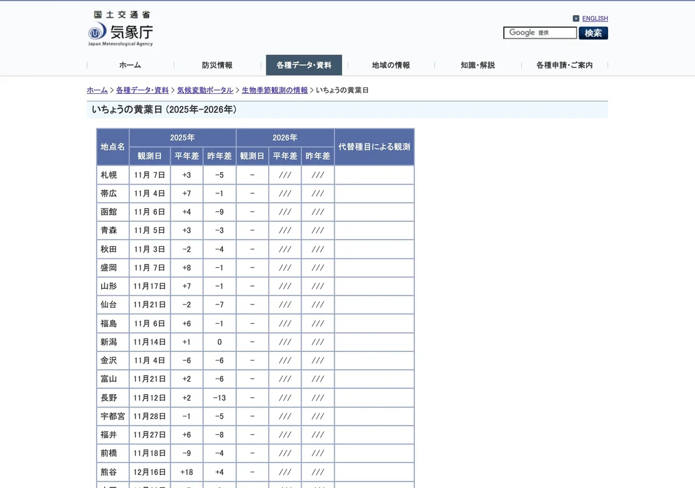The image size is (695, 488).
Task: Select the 仙台 row name cell
Action: point(113,304)
